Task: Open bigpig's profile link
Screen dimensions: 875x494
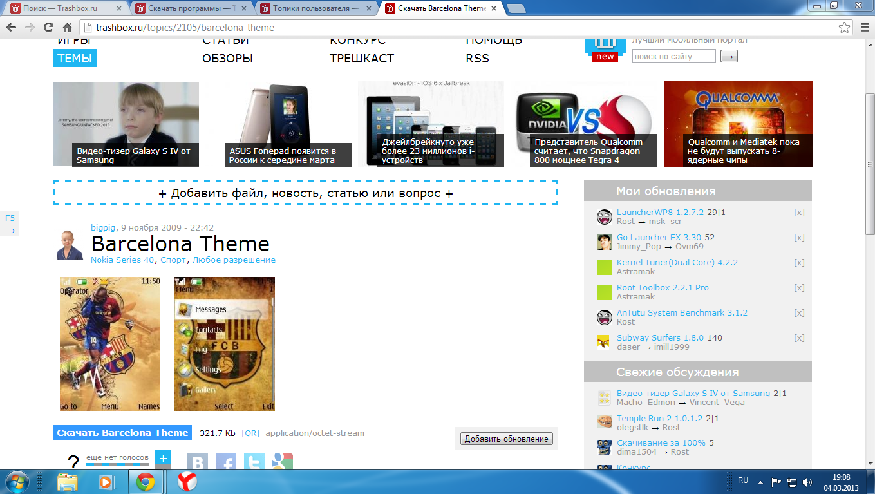Action: [104, 227]
